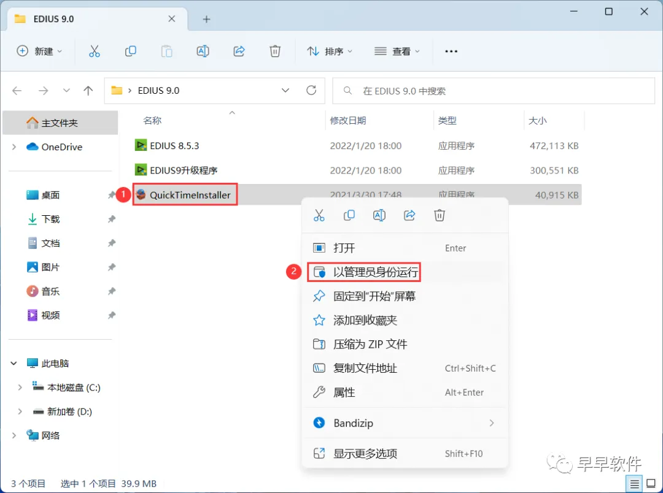Click EDIUS 9.0 in the address bar
This screenshot has width=663, height=493.
tap(158, 90)
